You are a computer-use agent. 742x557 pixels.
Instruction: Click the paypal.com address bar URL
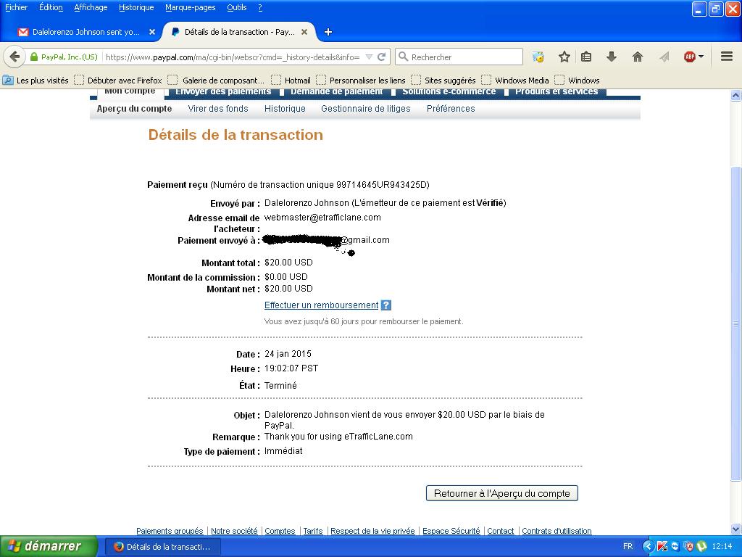pyautogui.click(x=233, y=57)
